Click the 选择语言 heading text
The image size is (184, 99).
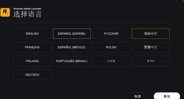click(27, 14)
